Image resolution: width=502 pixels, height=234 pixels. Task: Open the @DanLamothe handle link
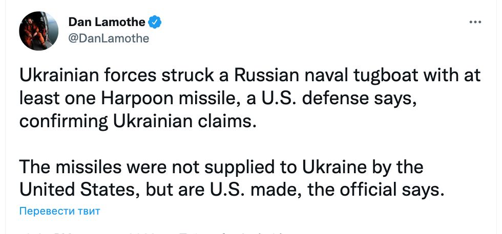109,38
